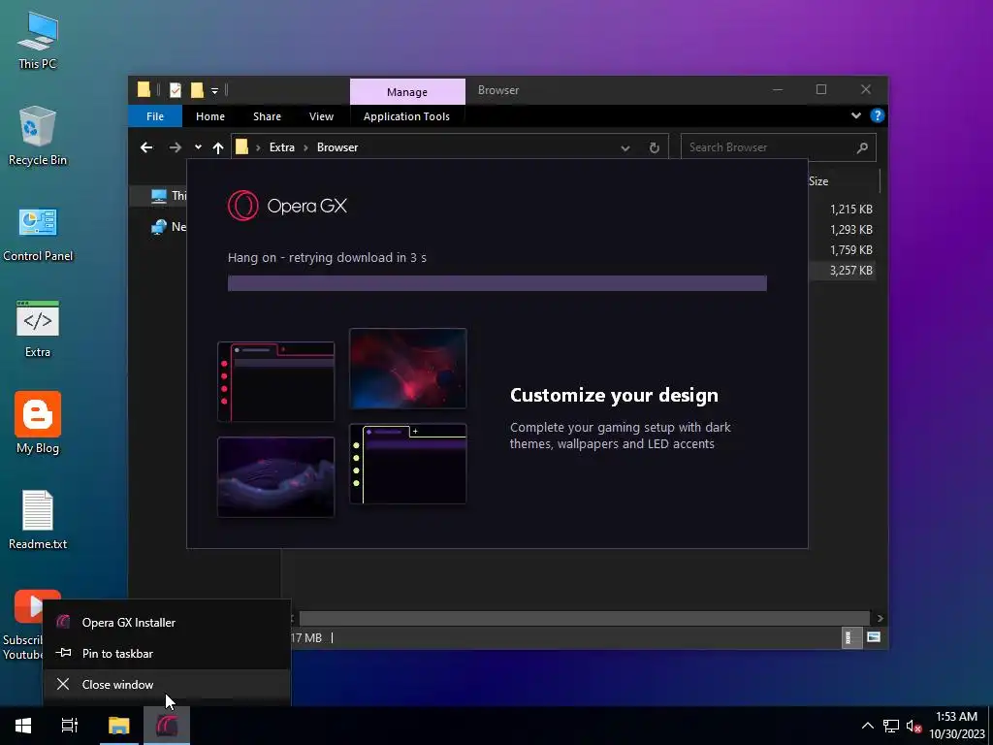The image size is (993, 745).
Task: Click Extra in the address breadcrumb
Action: point(282,147)
